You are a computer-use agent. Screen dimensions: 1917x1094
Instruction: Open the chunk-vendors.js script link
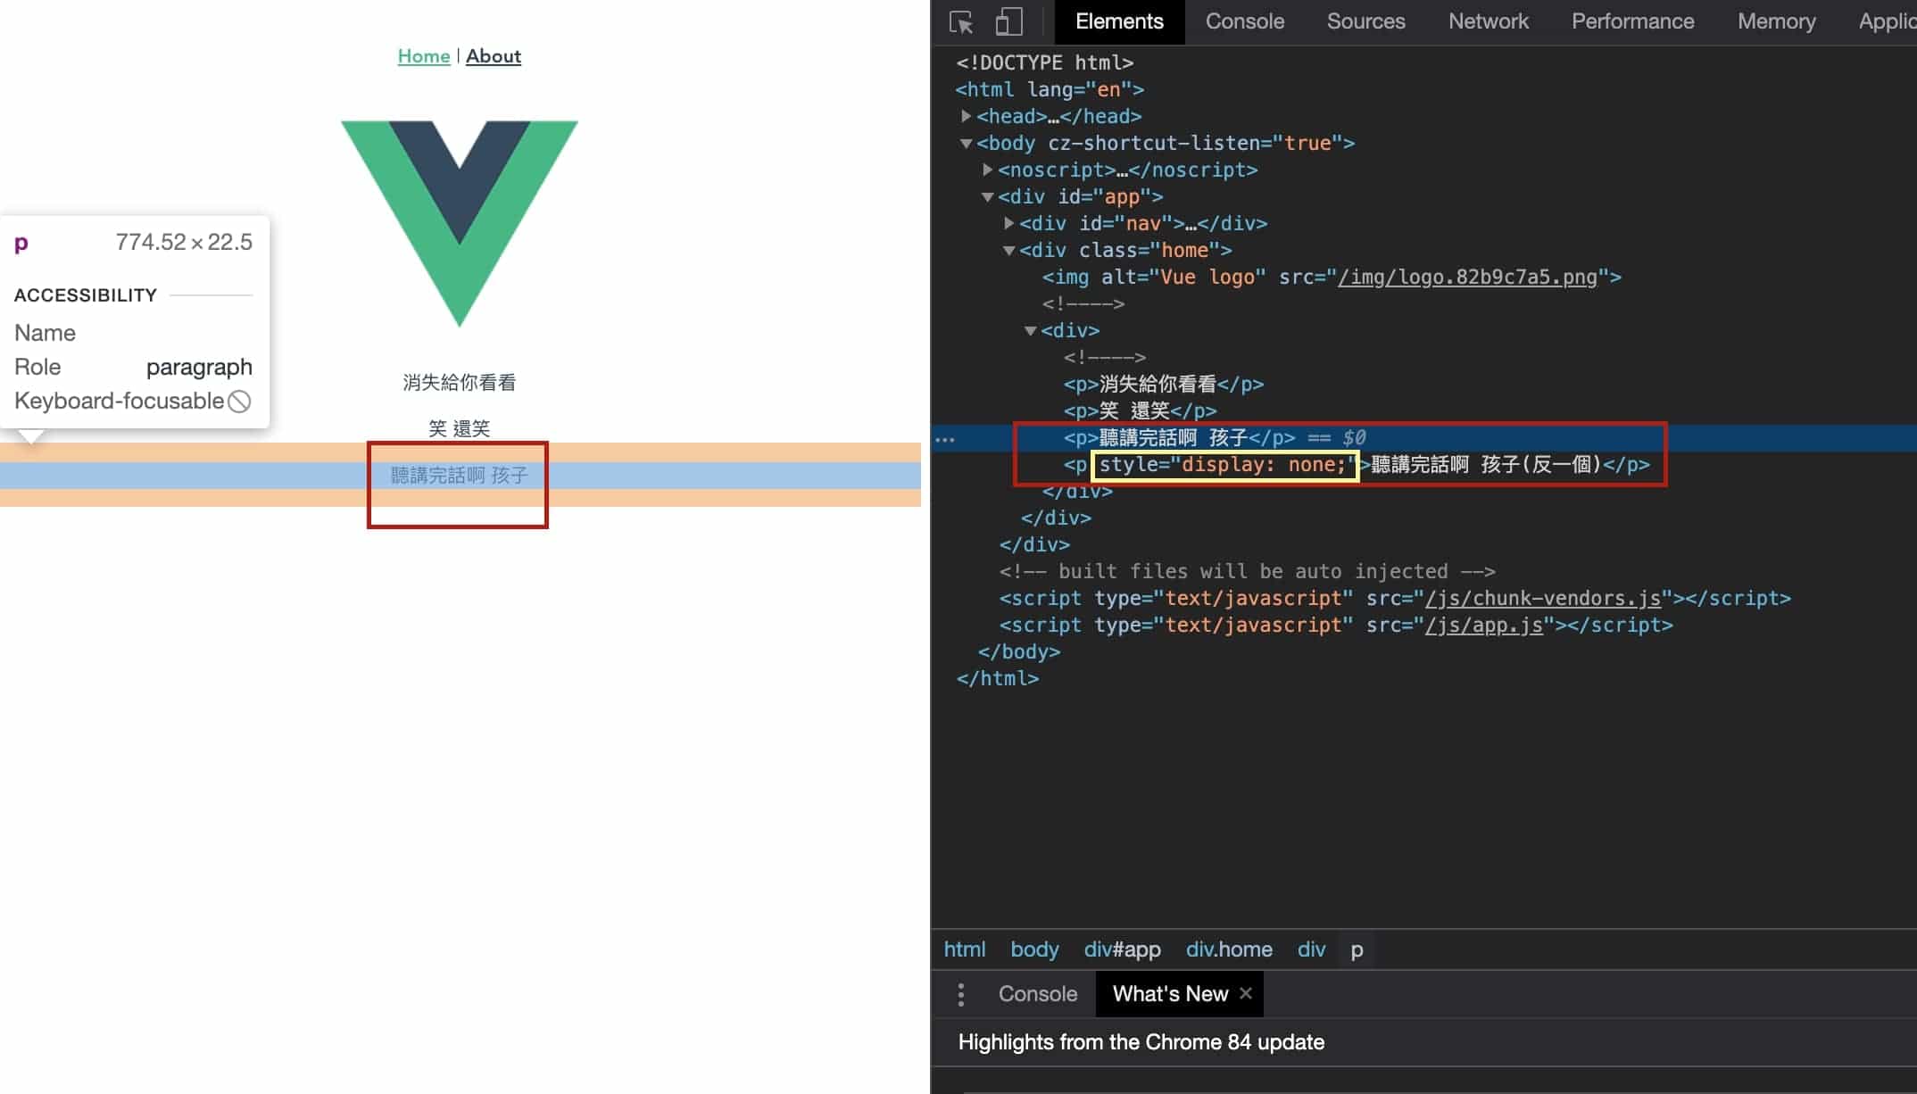coord(1542,598)
